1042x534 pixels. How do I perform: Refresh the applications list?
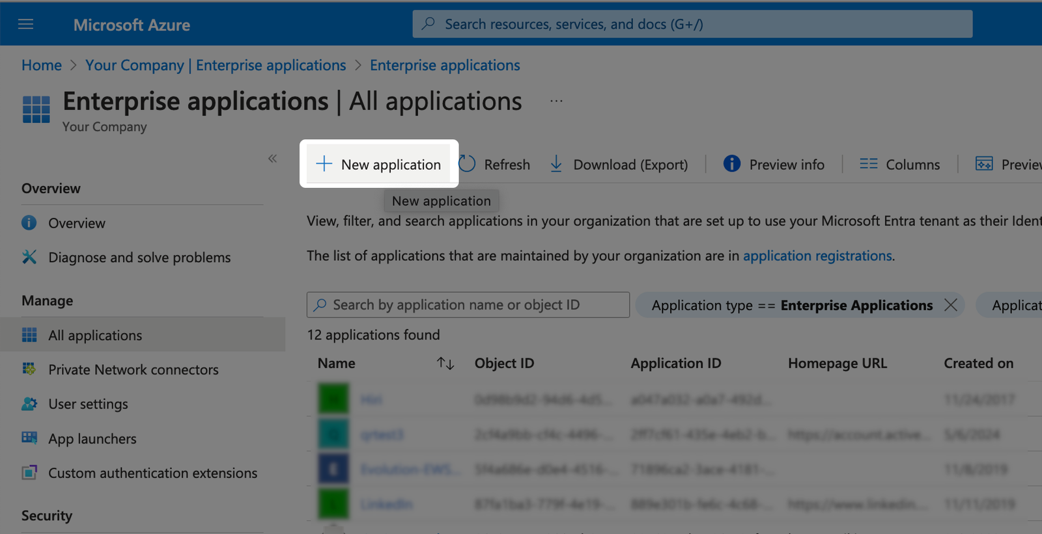click(x=494, y=165)
